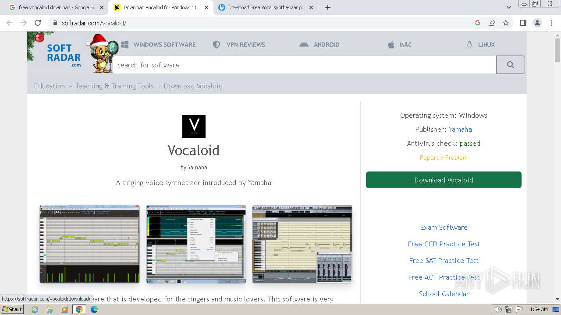
Task: Open Teaching & Training Tools breadcrumb
Action: pyautogui.click(x=114, y=86)
